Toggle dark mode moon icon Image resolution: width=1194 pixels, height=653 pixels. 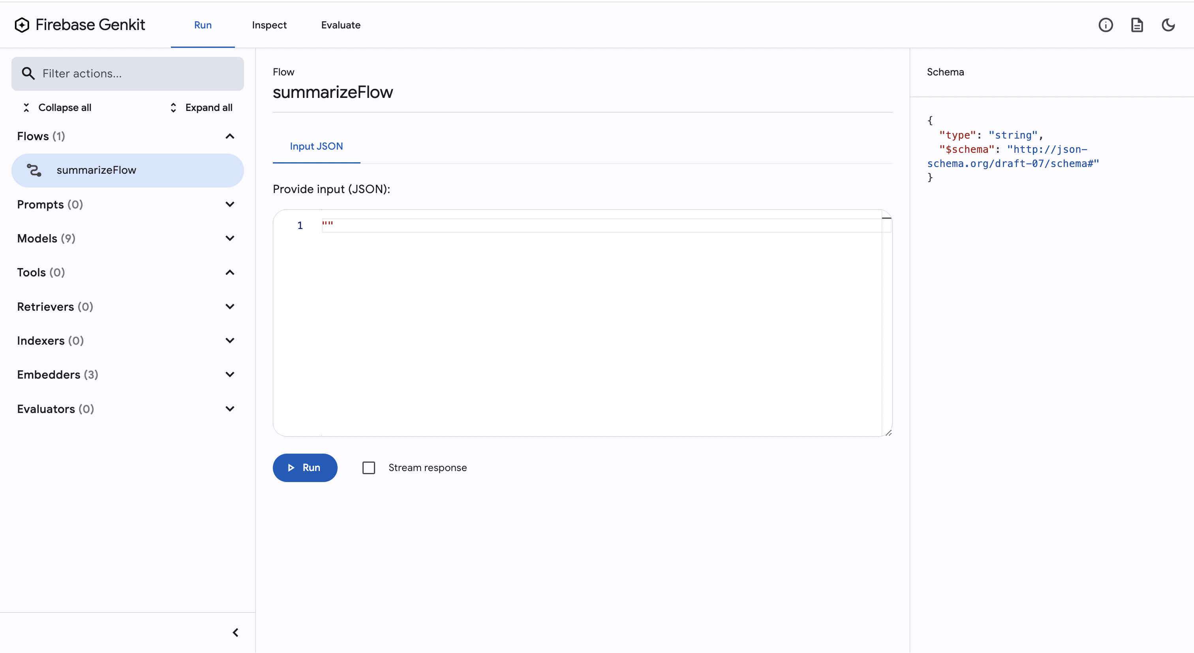(x=1168, y=25)
